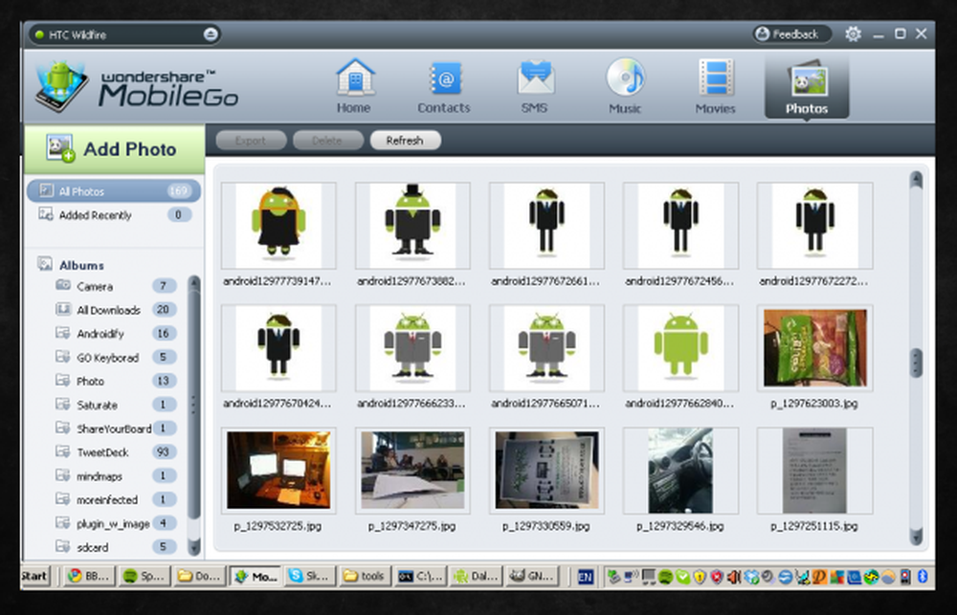Open settings via the gear icon
The width and height of the screenshot is (957, 615).
tap(853, 34)
